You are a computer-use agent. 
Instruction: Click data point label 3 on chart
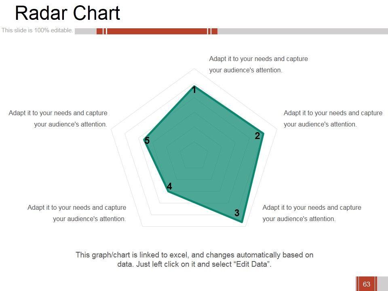pyautogui.click(x=237, y=213)
